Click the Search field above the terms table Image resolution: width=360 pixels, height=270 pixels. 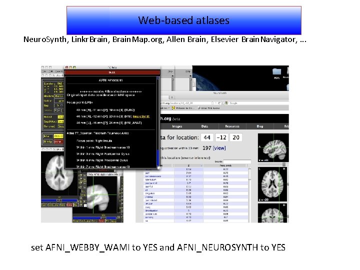pos(237,162)
